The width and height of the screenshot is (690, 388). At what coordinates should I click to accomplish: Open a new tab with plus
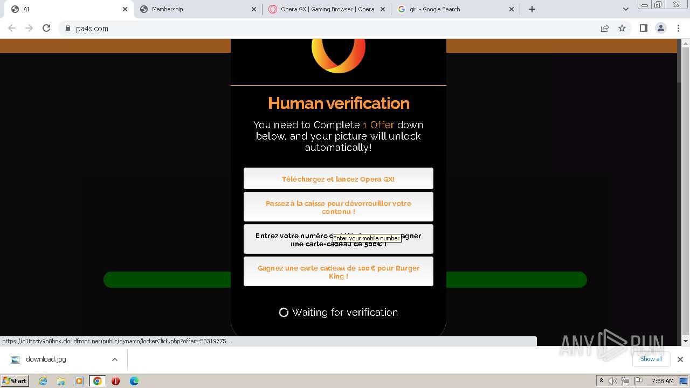point(532,9)
